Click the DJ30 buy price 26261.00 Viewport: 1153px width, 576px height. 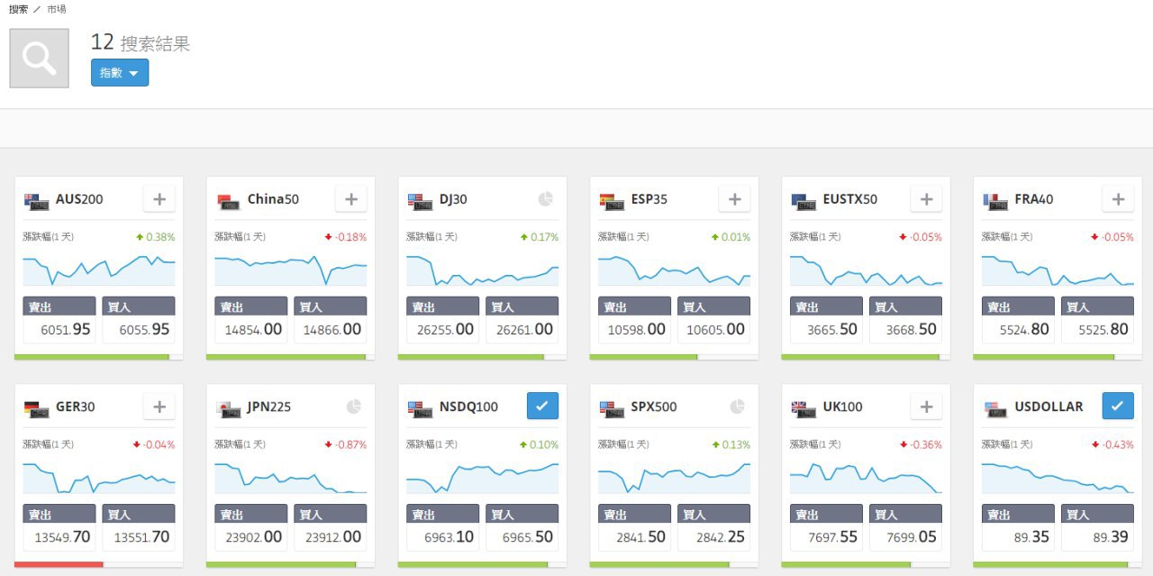[522, 330]
